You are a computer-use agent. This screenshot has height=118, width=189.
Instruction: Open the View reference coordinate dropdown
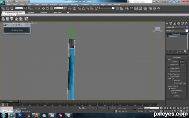tap(58, 8)
